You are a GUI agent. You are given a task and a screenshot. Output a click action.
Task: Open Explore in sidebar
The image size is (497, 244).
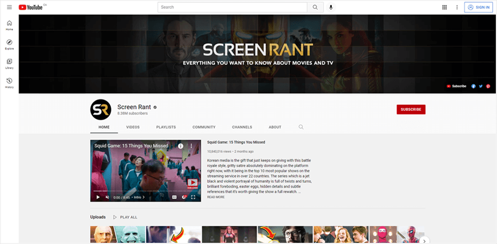tap(9, 44)
